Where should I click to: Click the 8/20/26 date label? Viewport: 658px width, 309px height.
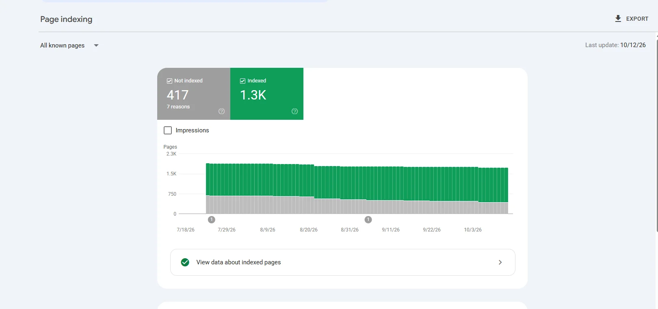click(x=309, y=230)
